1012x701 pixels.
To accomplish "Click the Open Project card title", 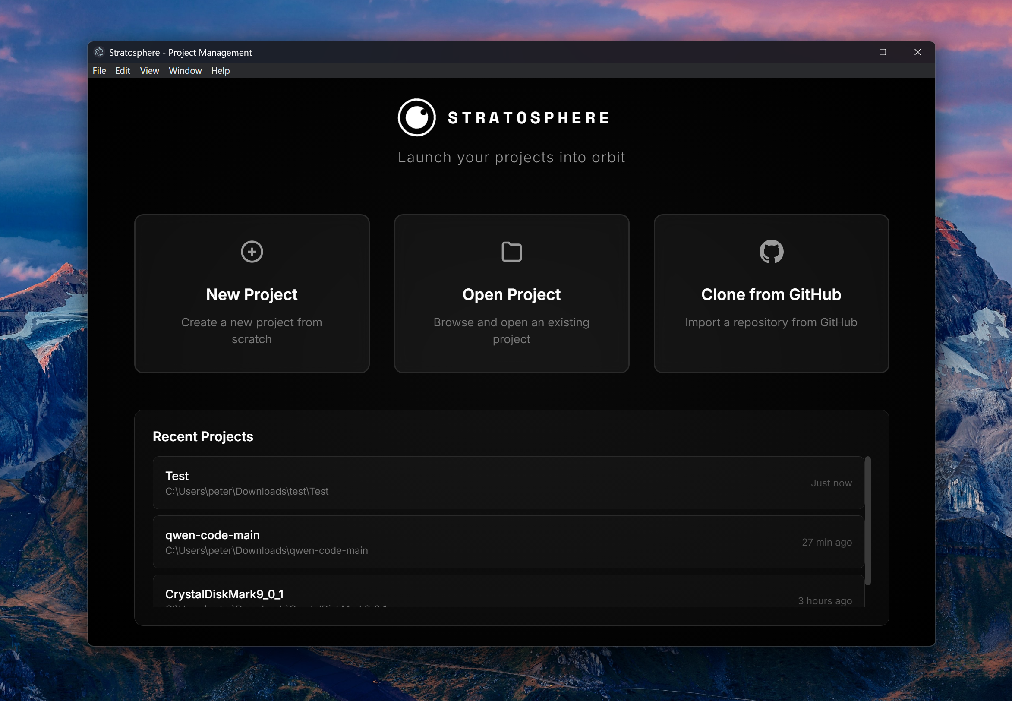I will (x=511, y=294).
